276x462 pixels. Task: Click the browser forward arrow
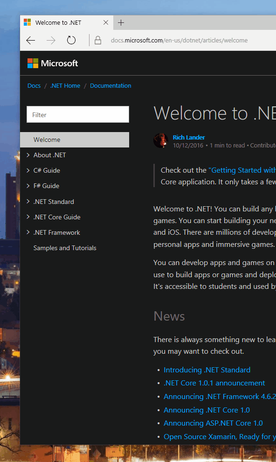click(x=51, y=40)
